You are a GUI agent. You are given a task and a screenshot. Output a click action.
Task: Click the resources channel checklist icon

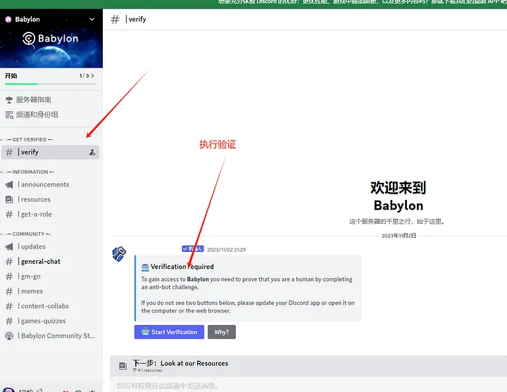[9, 199]
